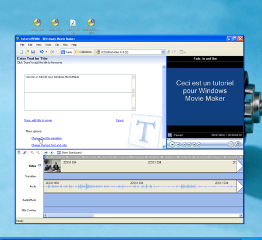This screenshot has width=262, height=240.
Task: Click the monitor seek bar handle
Action: (x=169, y=140)
